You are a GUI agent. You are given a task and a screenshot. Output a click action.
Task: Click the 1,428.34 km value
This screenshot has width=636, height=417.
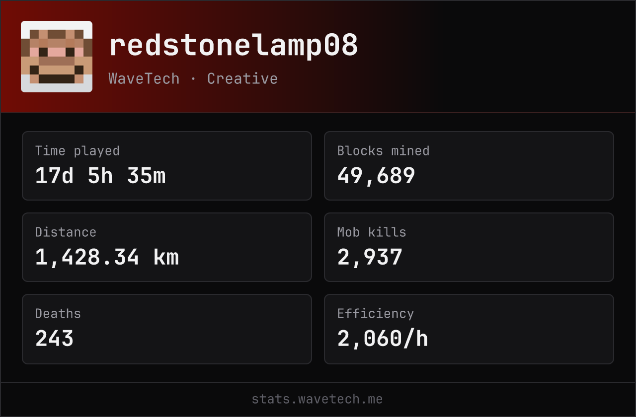[x=107, y=257]
